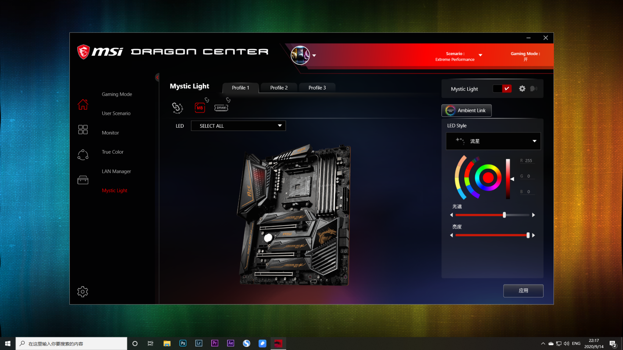Open LAN Manager in the sidebar
Viewport: 623px width, 350px height.
116,171
